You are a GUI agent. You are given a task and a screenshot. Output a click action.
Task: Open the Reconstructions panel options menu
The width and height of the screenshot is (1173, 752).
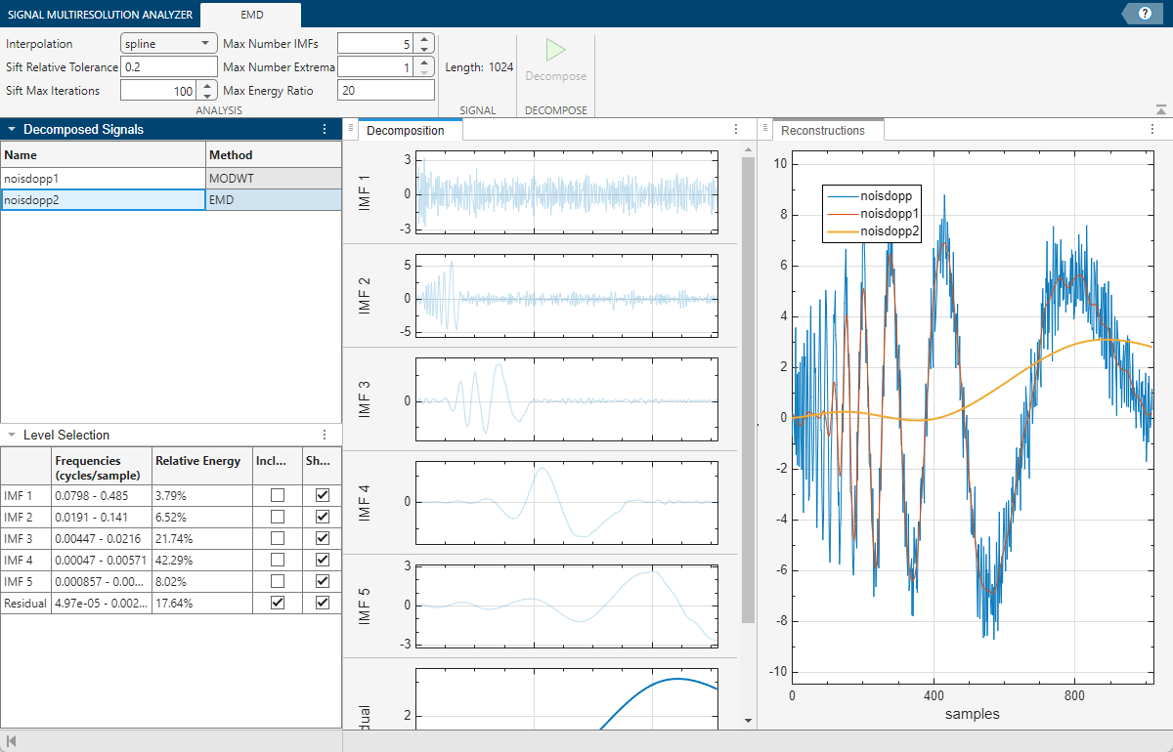1152,129
